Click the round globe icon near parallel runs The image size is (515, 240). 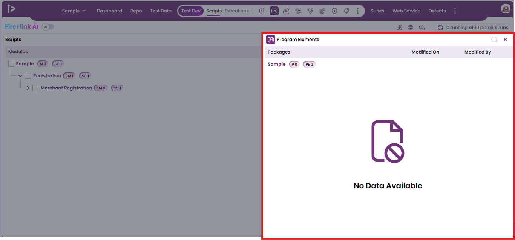point(411,28)
